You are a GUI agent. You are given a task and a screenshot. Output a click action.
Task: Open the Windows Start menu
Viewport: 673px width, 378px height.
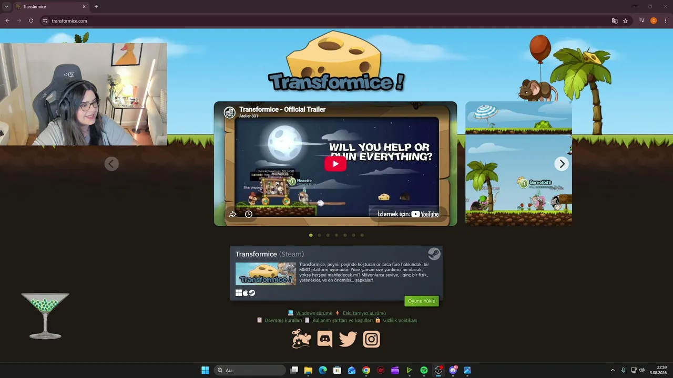(205, 370)
